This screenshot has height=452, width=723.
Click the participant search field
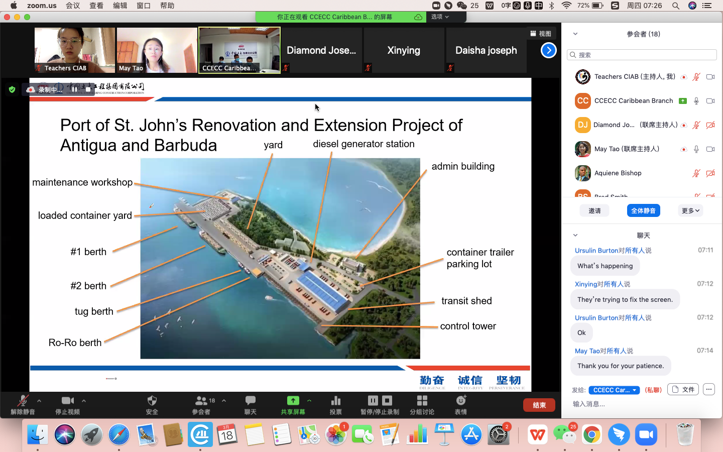[x=642, y=55]
